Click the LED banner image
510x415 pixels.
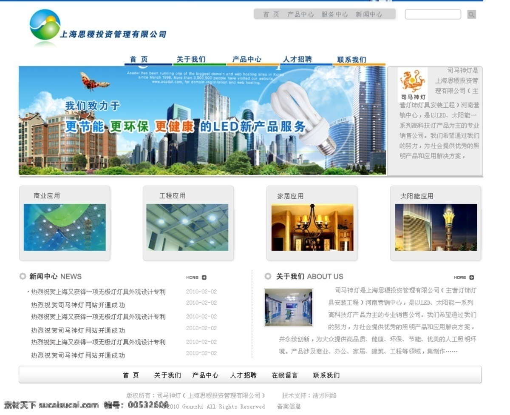202,120
